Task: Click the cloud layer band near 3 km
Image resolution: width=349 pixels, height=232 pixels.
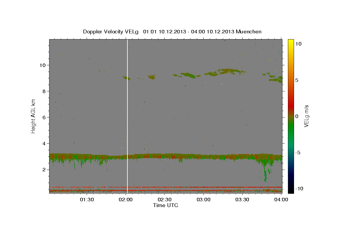Action: point(165,157)
